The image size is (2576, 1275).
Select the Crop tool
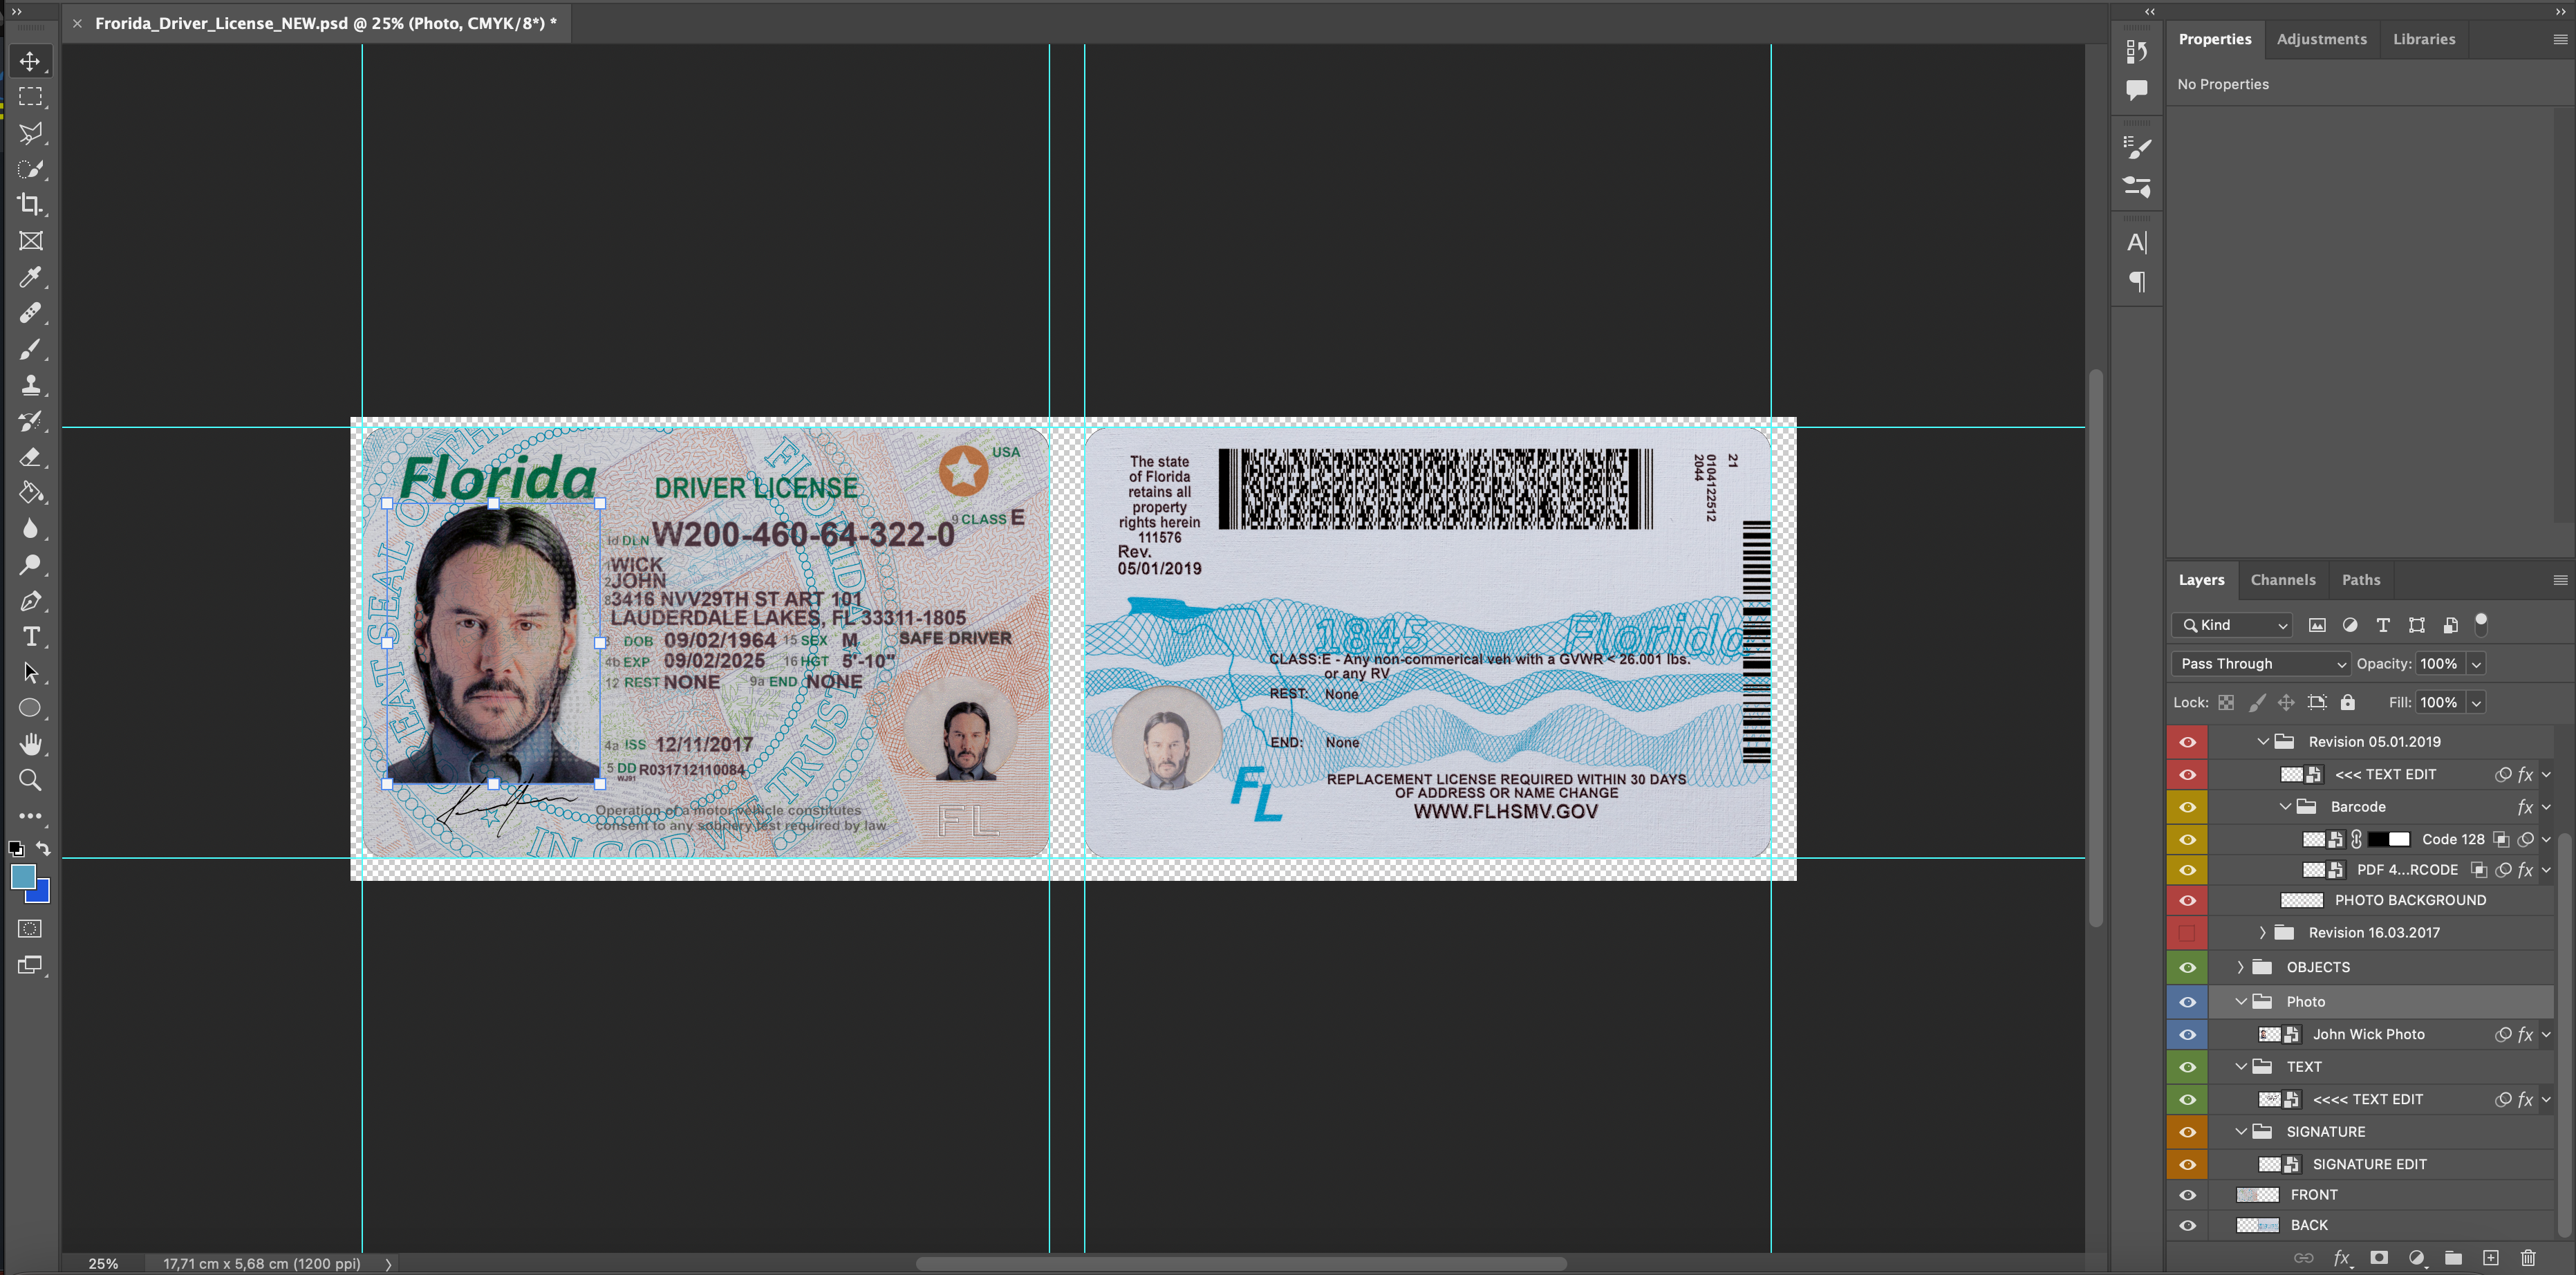pos(30,205)
